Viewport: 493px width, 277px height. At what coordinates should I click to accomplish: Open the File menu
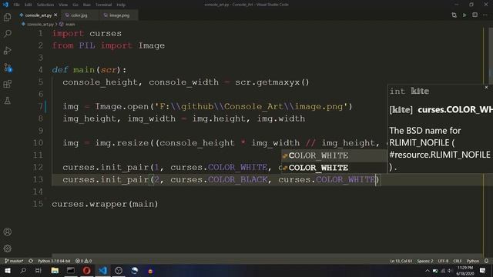pos(16,5)
